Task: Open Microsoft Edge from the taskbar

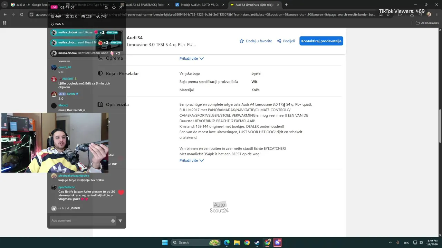Action: [x=227, y=242]
